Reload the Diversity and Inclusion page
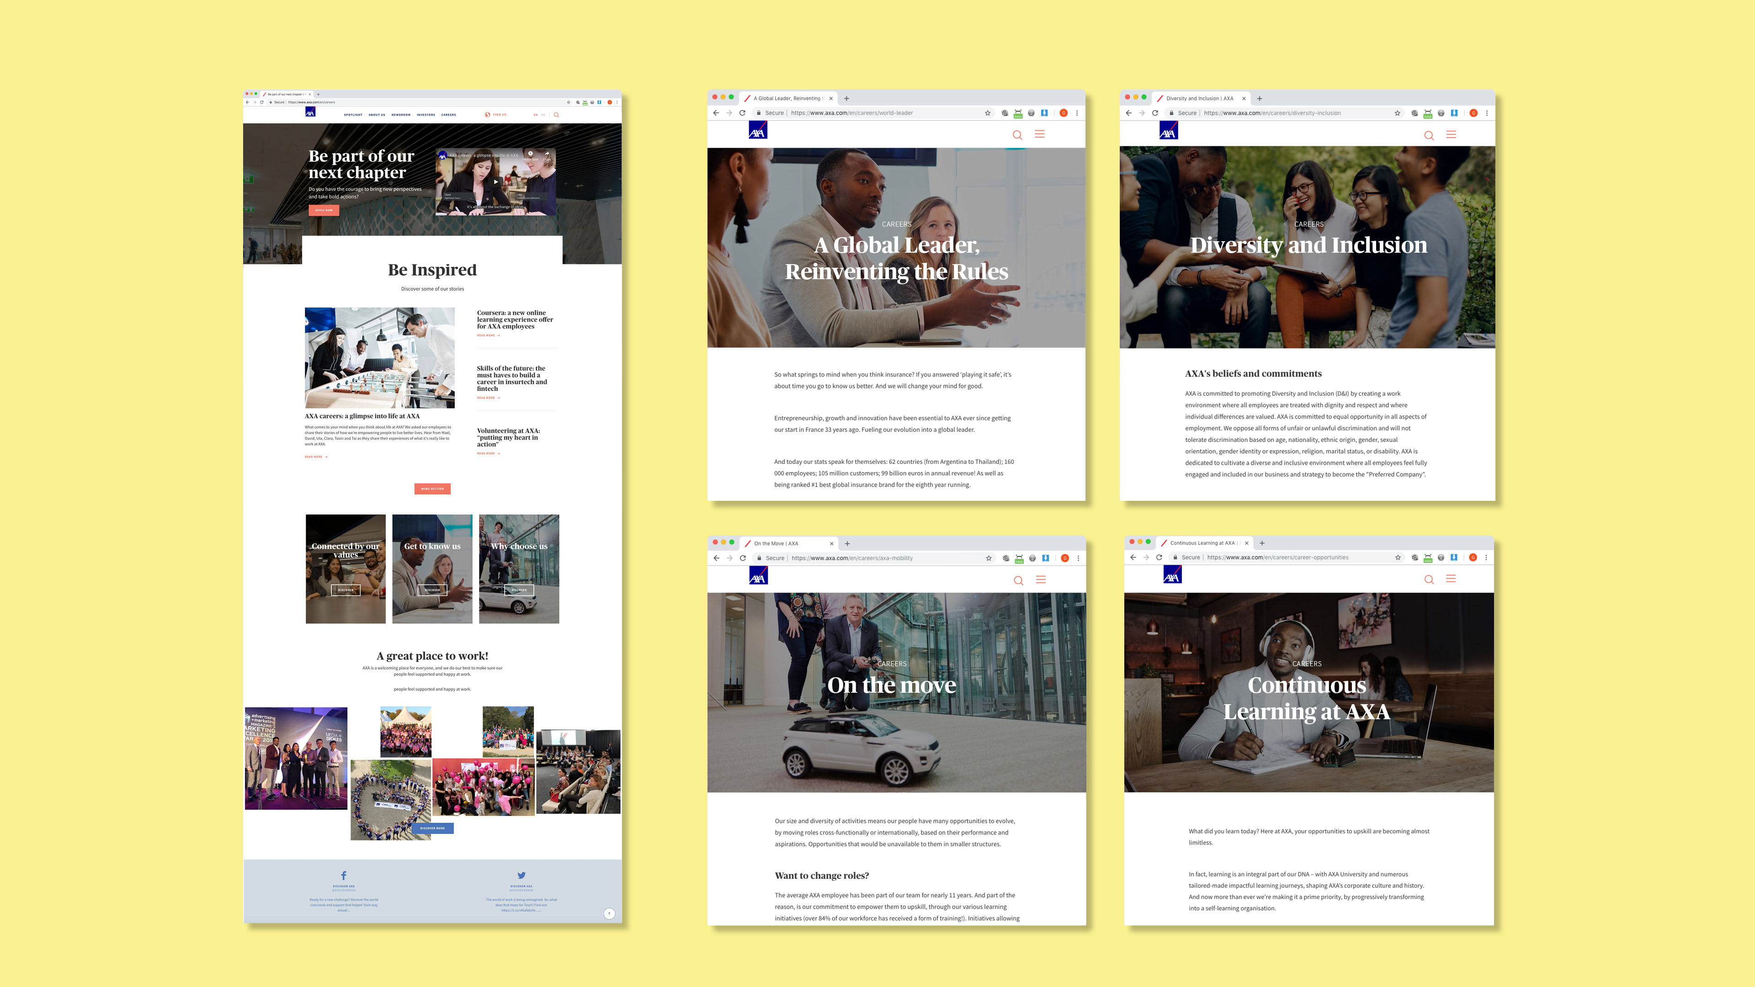This screenshot has height=987, width=1755. click(x=1155, y=113)
